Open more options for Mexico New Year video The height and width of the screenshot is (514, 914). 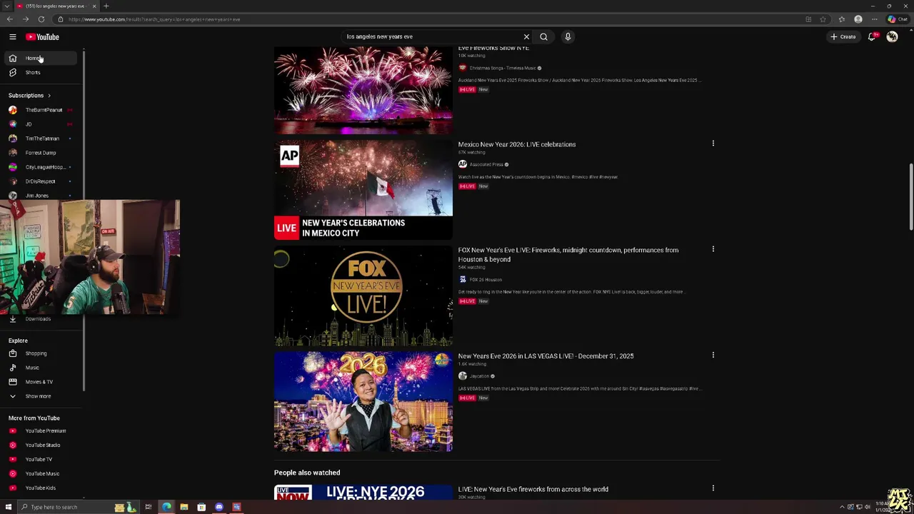click(713, 143)
